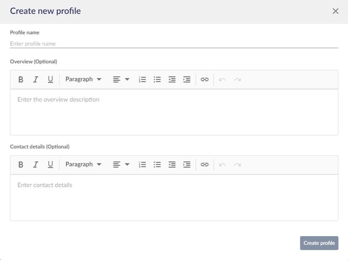The image size is (348, 260).
Task: Toggle bold in Overview editor toolbar
Action: coord(21,80)
